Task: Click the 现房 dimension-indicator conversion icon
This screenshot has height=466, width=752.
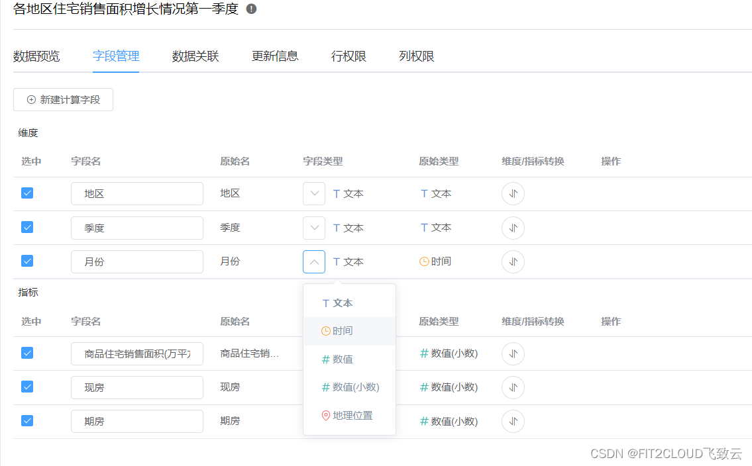Action: pos(513,387)
